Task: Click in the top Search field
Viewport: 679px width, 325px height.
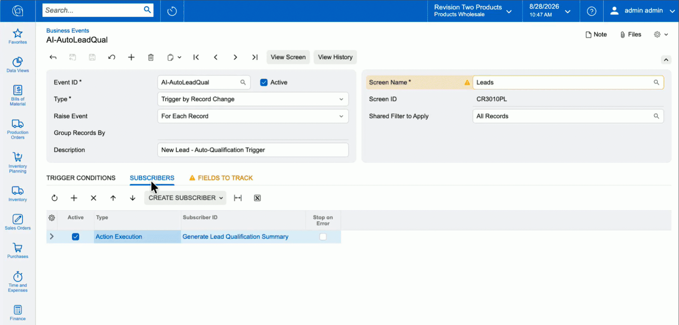Action: [x=92, y=10]
